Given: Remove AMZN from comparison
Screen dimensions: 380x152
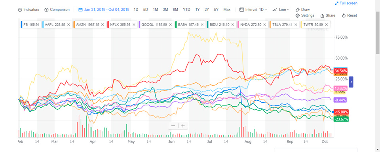Looking at the screenshot, I should (102, 24).
